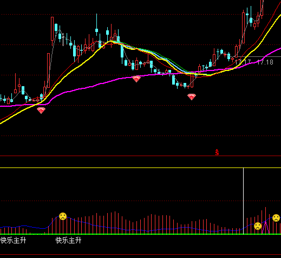Click the white vertical cursor line
This screenshot has height=258, width=281.
pyautogui.click(x=243, y=201)
